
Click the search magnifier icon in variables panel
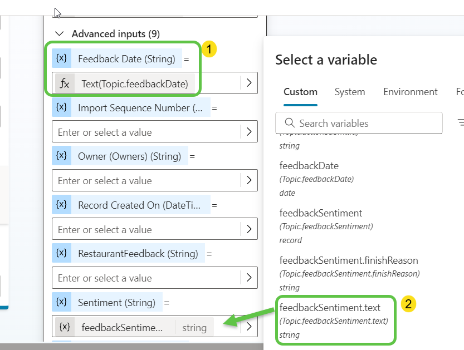point(290,123)
